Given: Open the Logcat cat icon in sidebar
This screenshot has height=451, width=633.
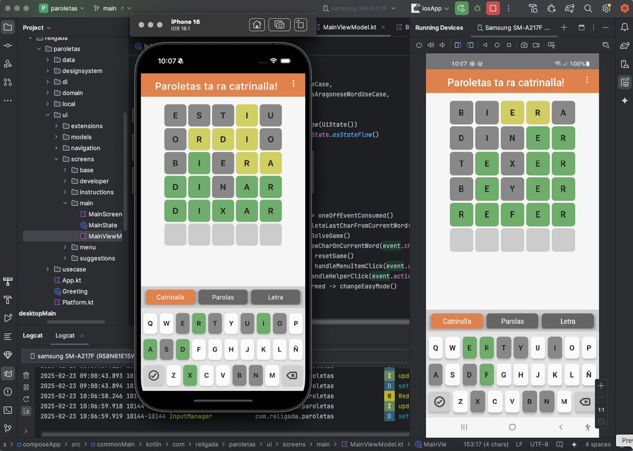Looking at the screenshot, I should click(8, 374).
